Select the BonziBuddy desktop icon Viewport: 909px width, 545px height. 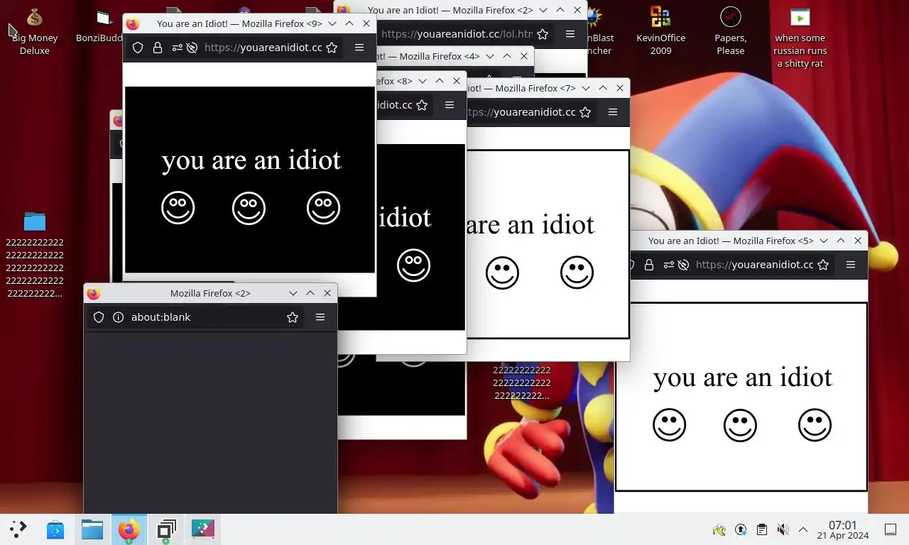click(x=99, y=26)
